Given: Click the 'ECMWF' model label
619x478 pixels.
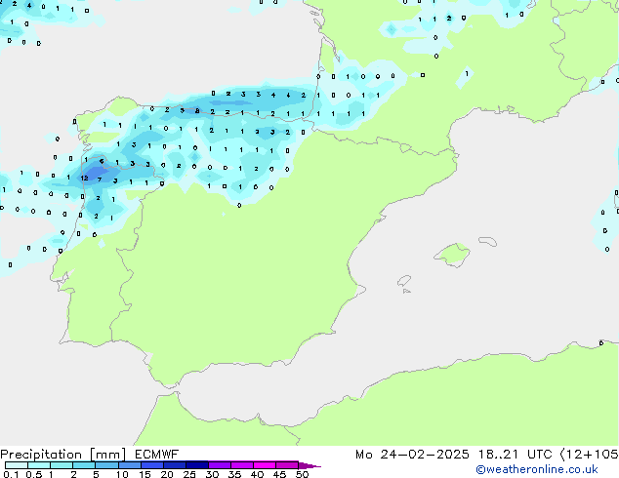Looking at the screenshot, I should pyautogui.click(x=157, y=454).
